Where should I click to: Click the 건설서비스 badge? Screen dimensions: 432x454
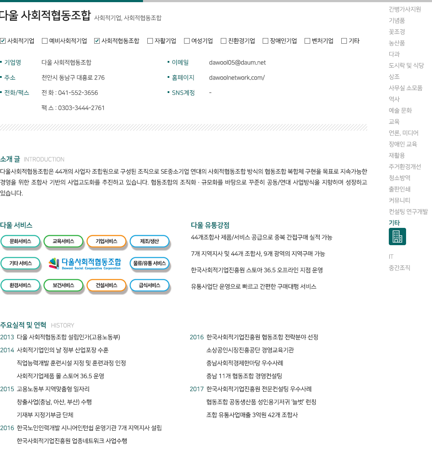pyautogui.click(x=106, y=285)
